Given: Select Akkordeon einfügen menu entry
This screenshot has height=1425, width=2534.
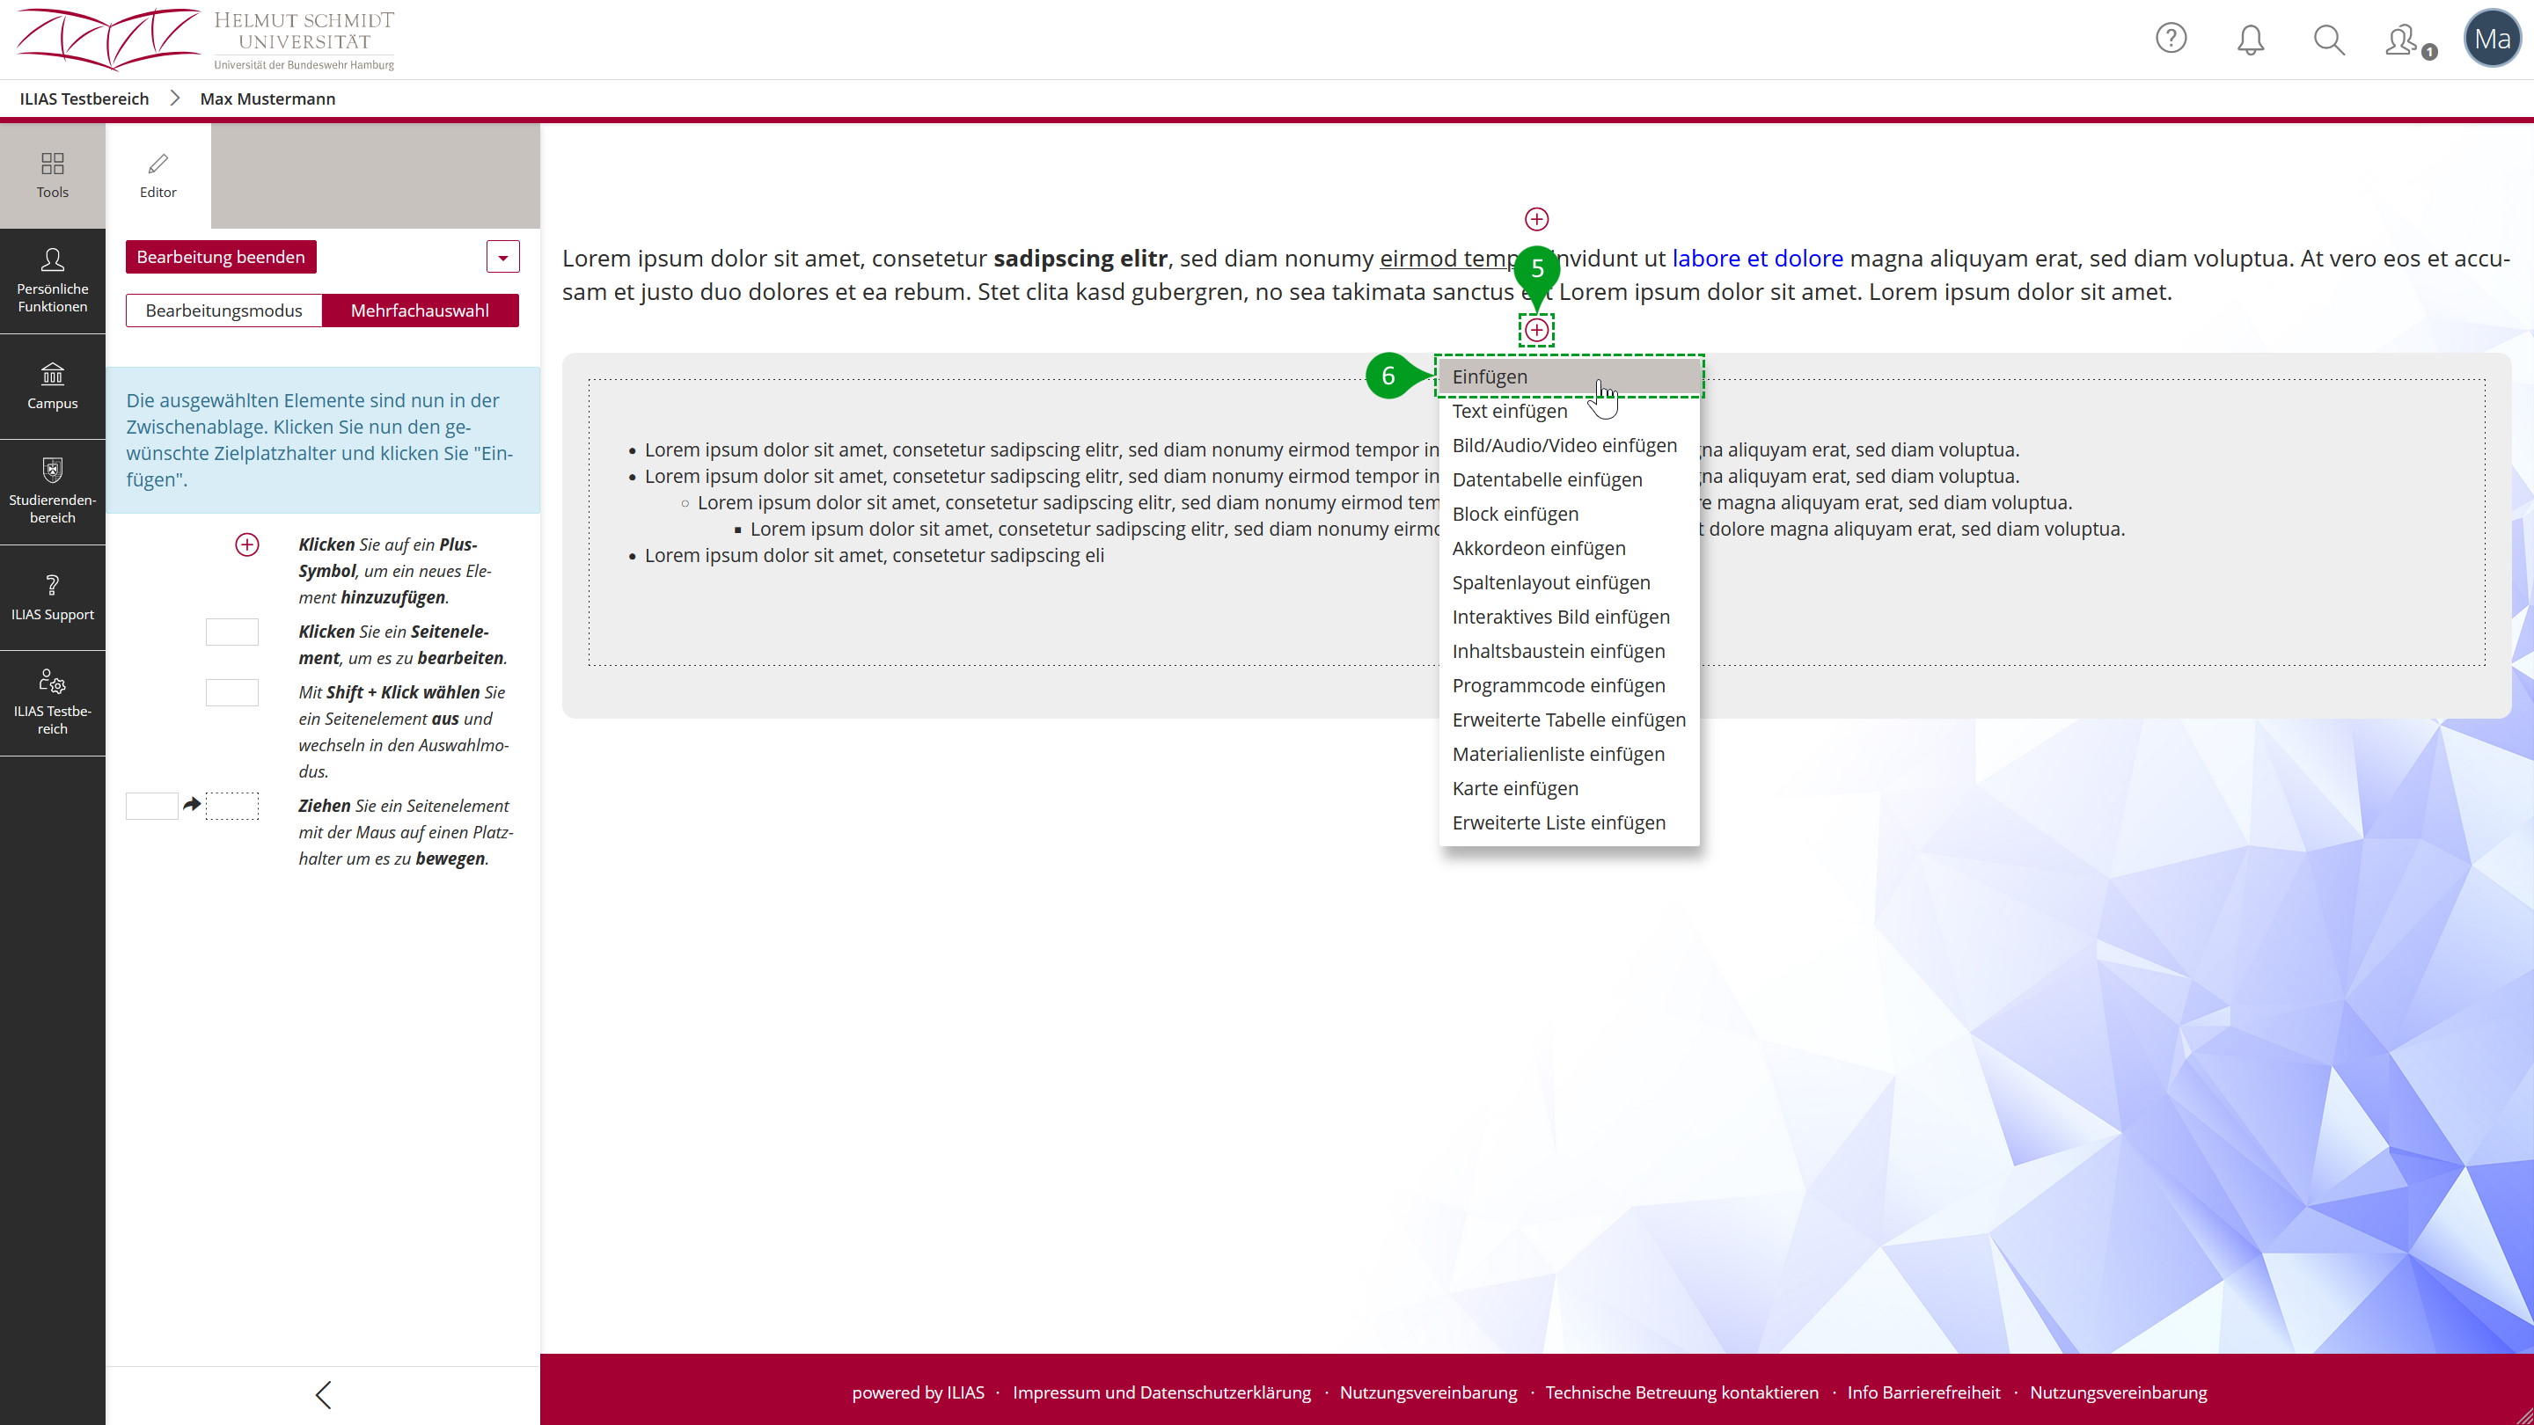Looking at the screenshot, I should tap(1539, 549).
